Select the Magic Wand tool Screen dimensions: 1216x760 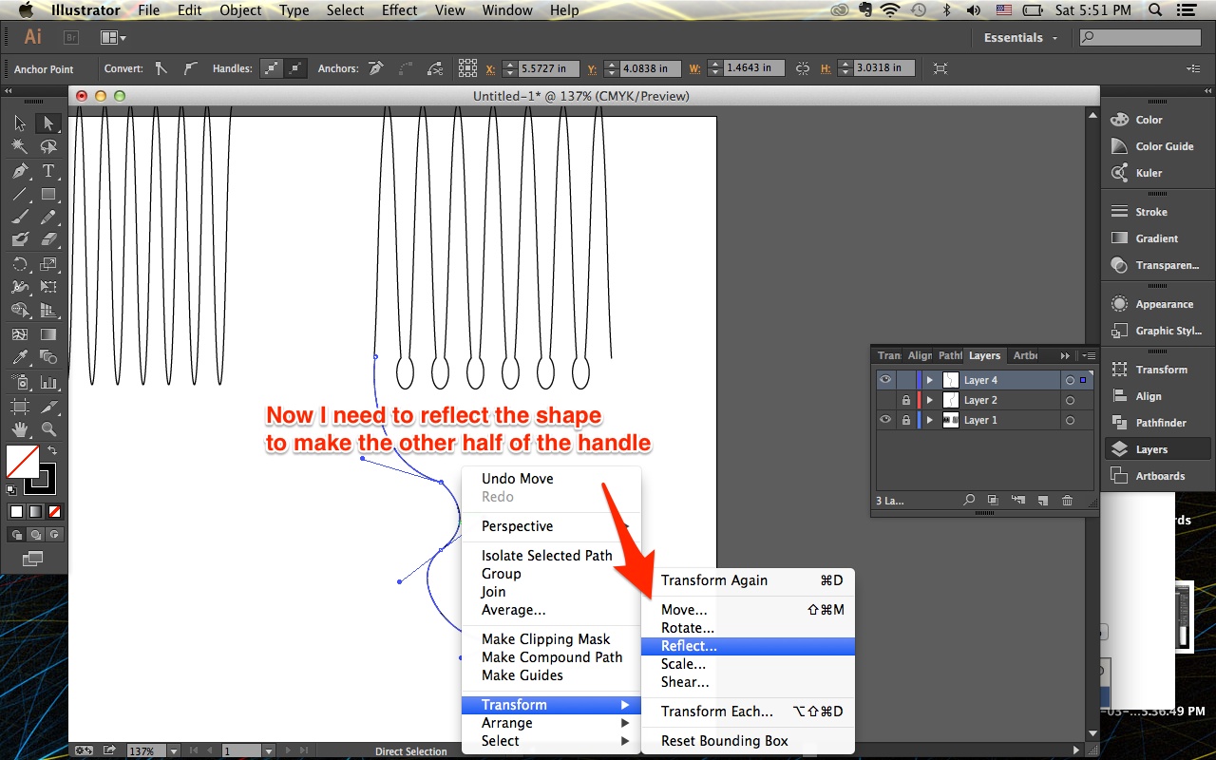[20, 147]
